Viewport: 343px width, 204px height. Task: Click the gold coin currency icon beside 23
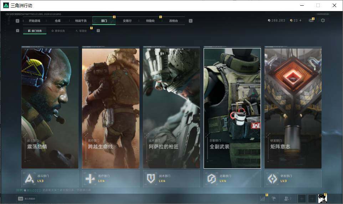click(291, 20)
